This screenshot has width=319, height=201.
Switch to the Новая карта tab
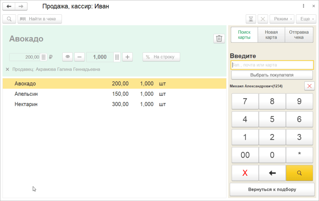[271, 35]
